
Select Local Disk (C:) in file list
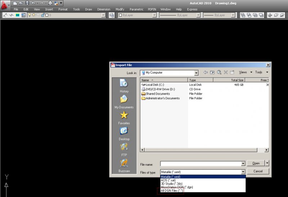[x=153, y=85]
